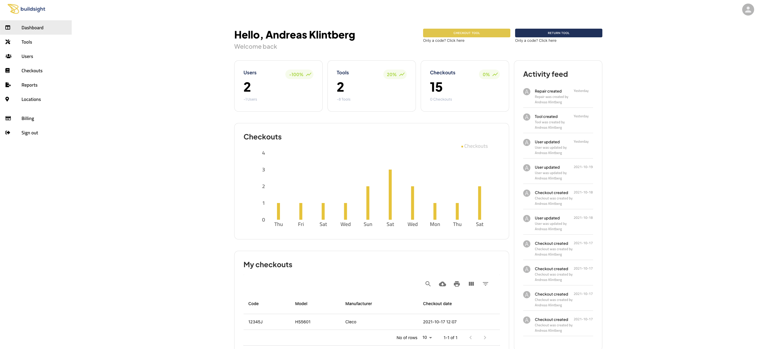
Task: Click the download CSV cloud icon
Action: [442, 284]
